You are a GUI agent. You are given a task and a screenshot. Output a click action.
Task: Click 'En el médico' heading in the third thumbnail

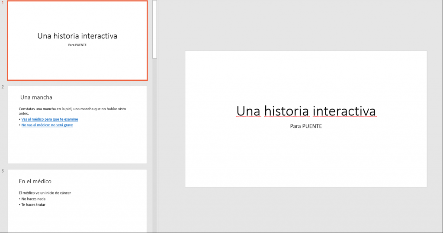tap(35, 181)
